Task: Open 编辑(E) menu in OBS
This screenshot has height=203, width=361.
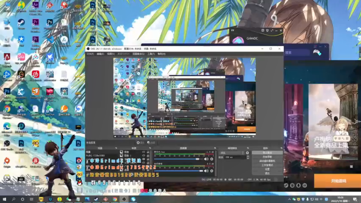Action: tap(100, 54)
